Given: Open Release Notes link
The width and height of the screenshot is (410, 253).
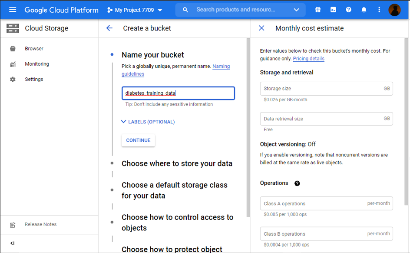Looking at the screenshot, I should (x=40, y=224).
